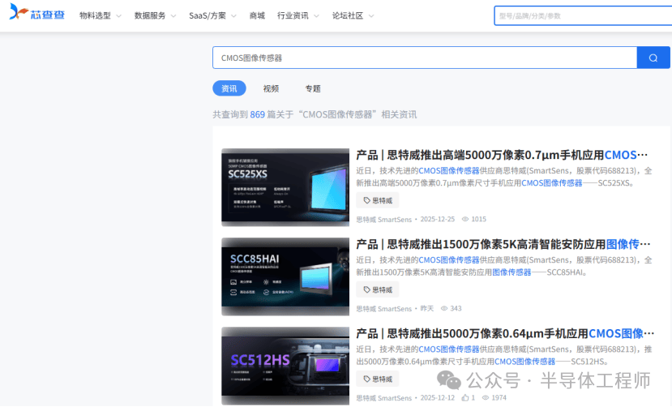Viewport: 672px width, 407px height.
Task: Focus the top 型号/品牌/分类/参数 search box
Action: (x=583, y=16)
